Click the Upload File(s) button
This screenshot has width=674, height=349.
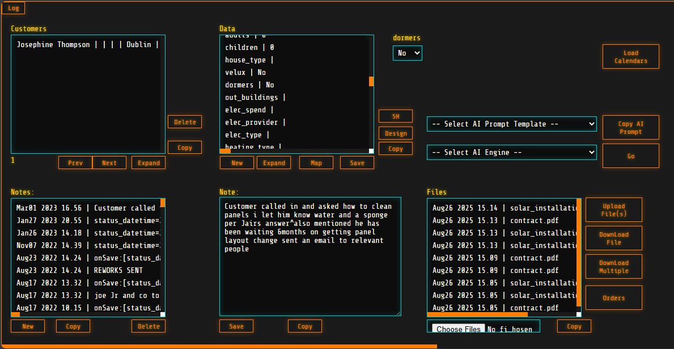click(613, 210)
